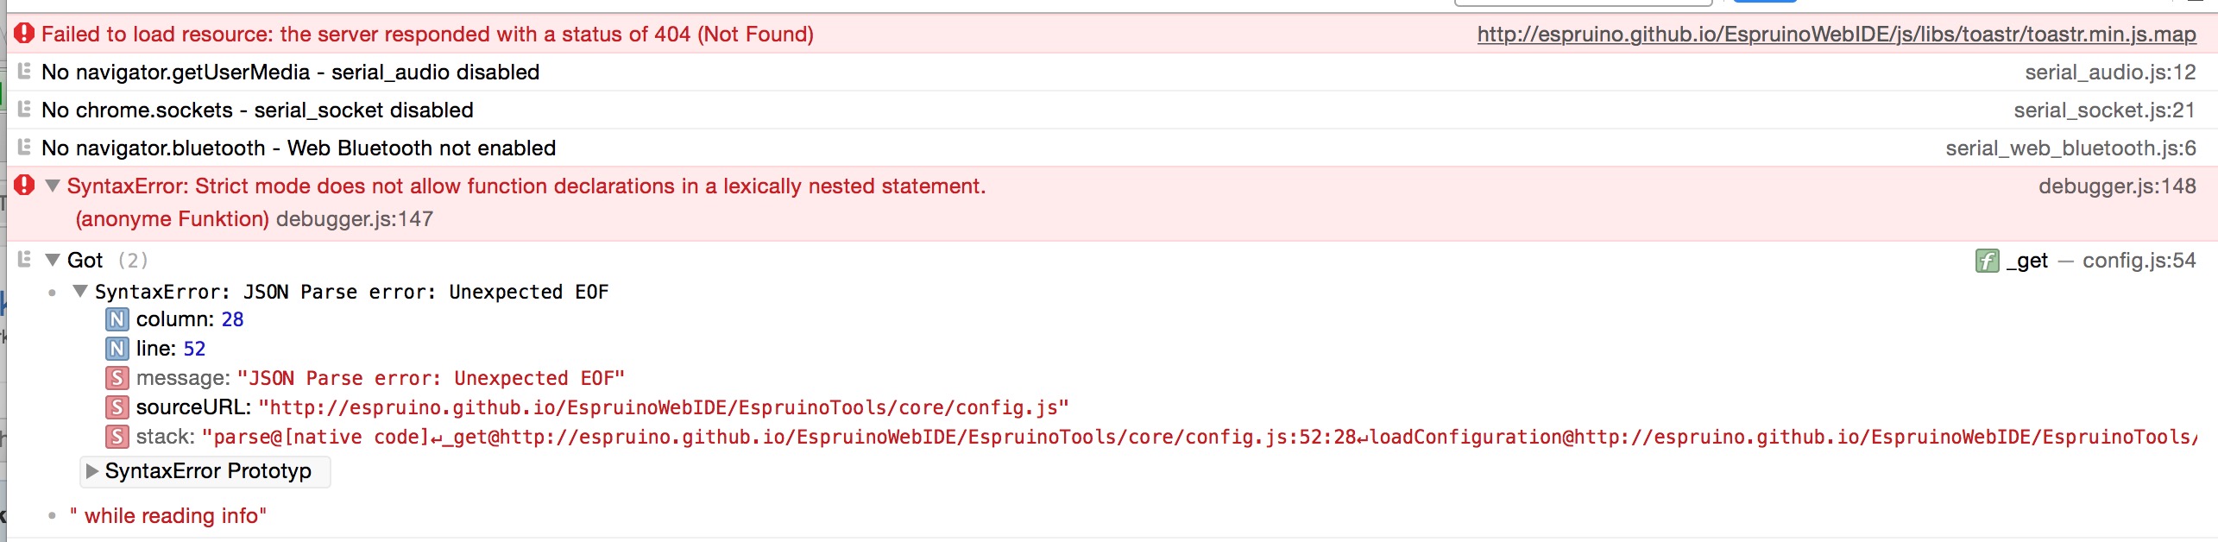Click the red error icon beside the 404 message

[24, 34]
